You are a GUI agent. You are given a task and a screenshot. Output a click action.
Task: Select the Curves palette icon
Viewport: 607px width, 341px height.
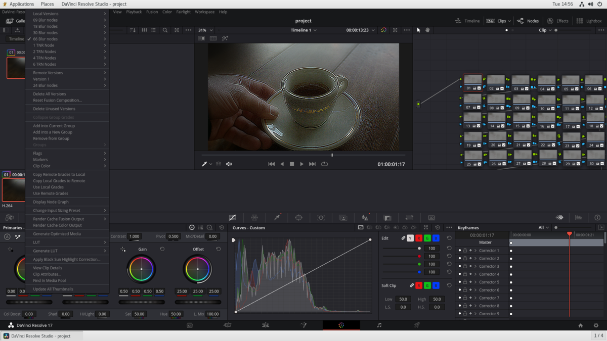click(232, 218)
